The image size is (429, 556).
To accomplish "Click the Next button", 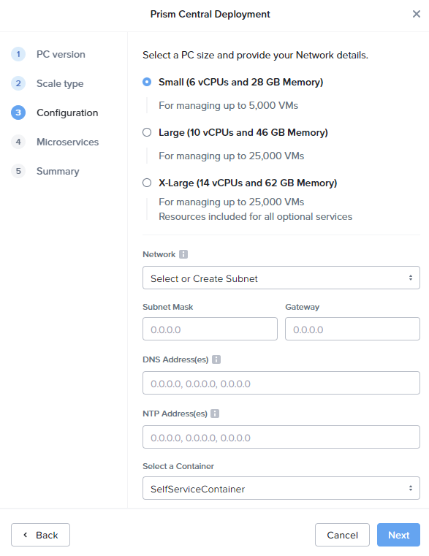I will (x=398, y=535).
